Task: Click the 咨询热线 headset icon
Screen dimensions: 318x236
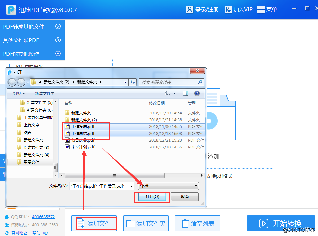Action: (7, 225)
